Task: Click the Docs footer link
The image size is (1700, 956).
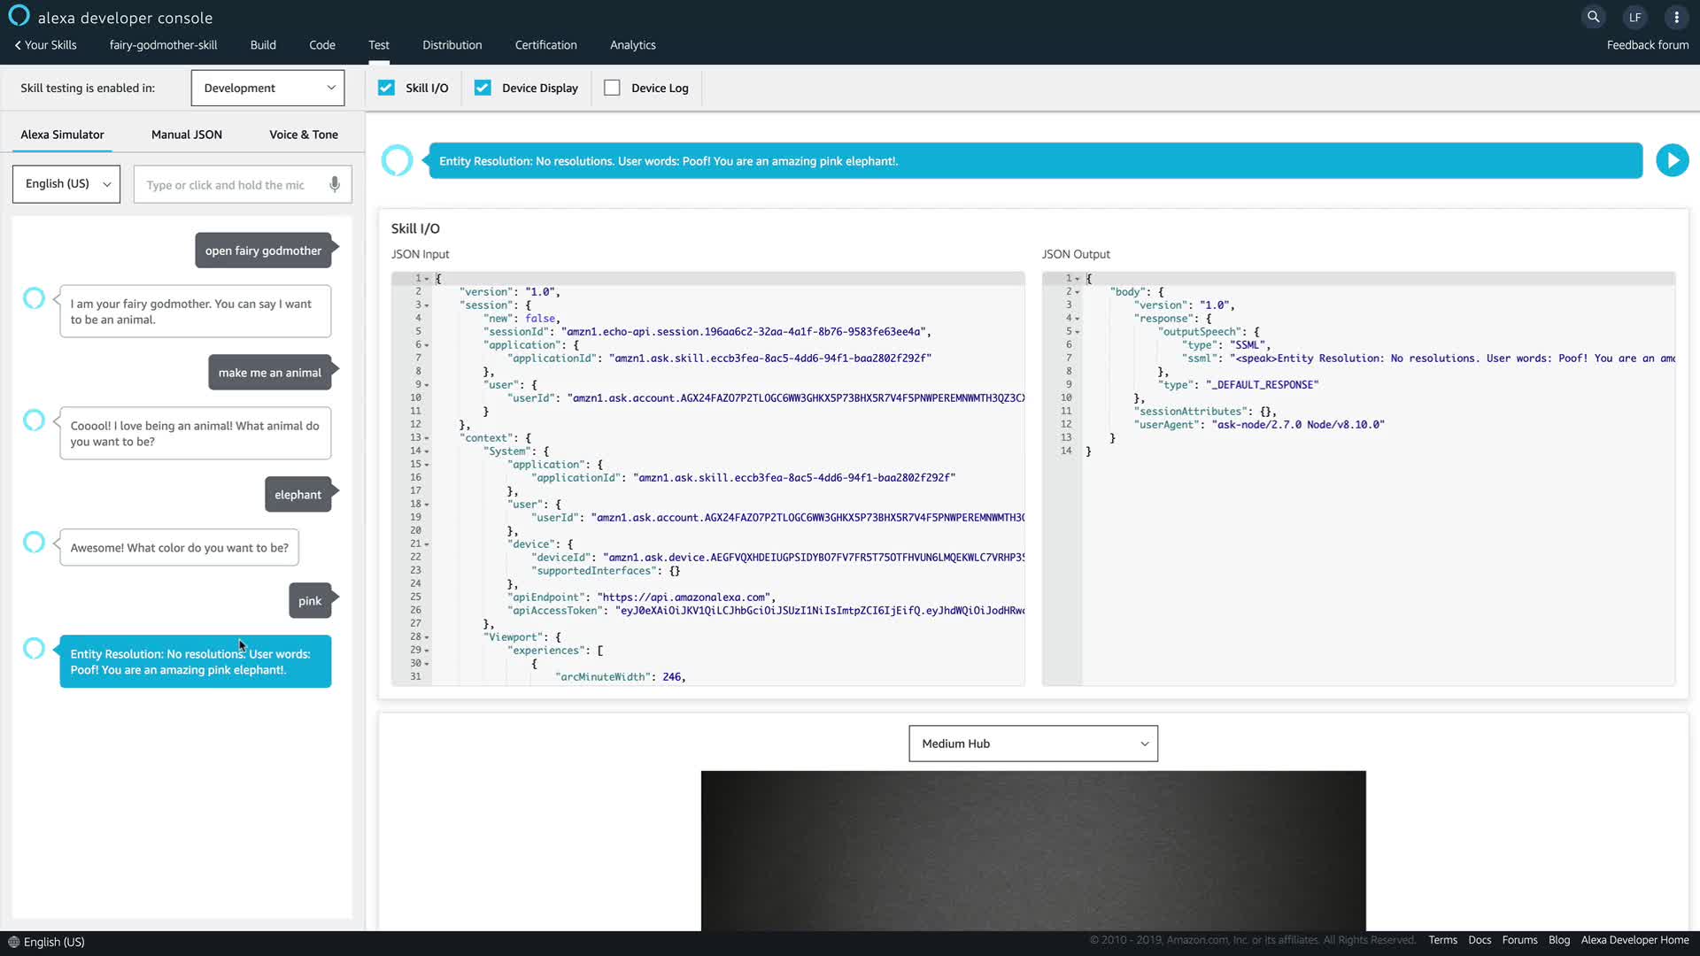Action: 1479,940
